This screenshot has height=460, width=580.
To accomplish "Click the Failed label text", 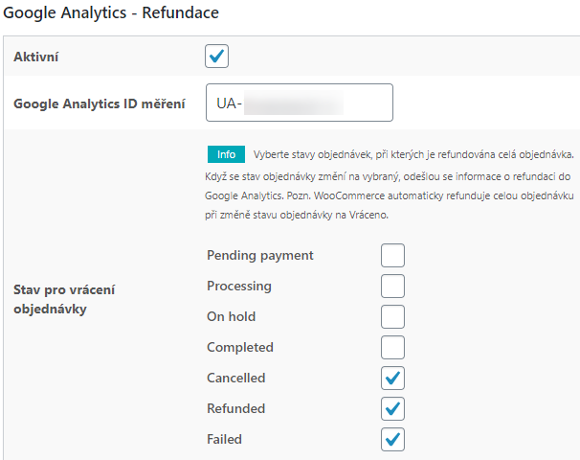I will point(224,440).
